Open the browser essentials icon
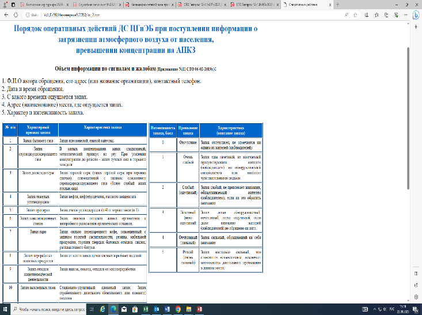The width and height of the screenshot is (422, 315). click(x=396, y=15)
